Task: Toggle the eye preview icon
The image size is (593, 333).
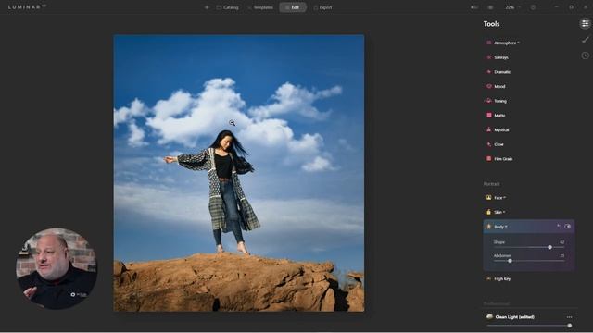Action: tap(490, 7)
